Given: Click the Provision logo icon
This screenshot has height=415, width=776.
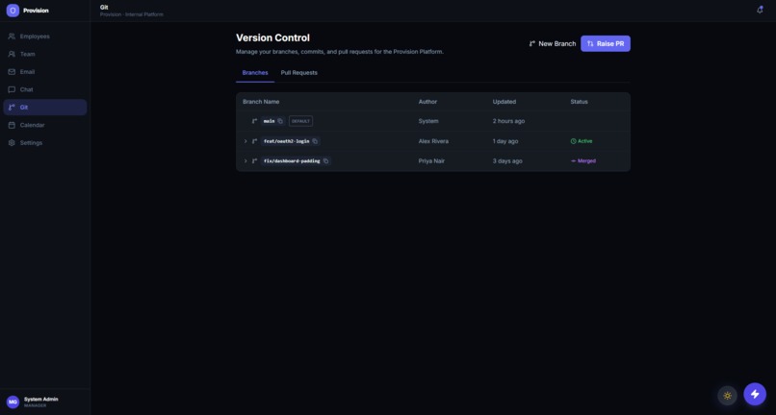Looking at the screenshot, I should point(13,11).
